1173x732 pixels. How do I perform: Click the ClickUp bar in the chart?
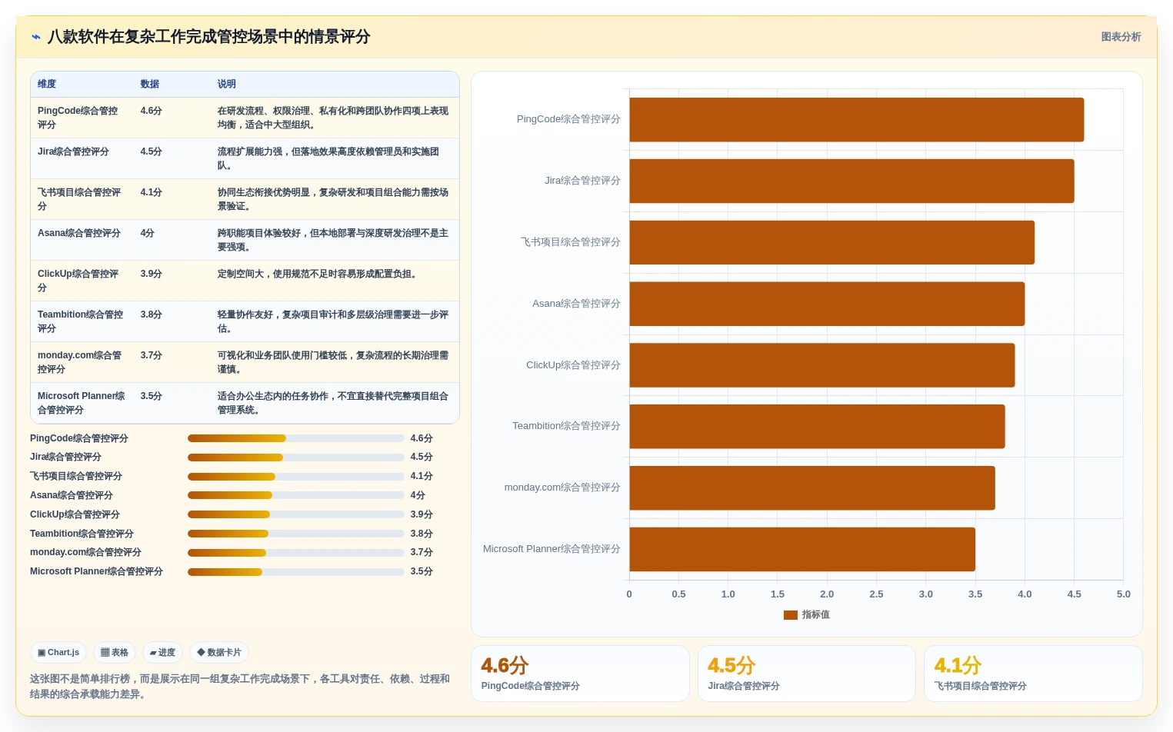pyautogui.click(x=822, y=365)
